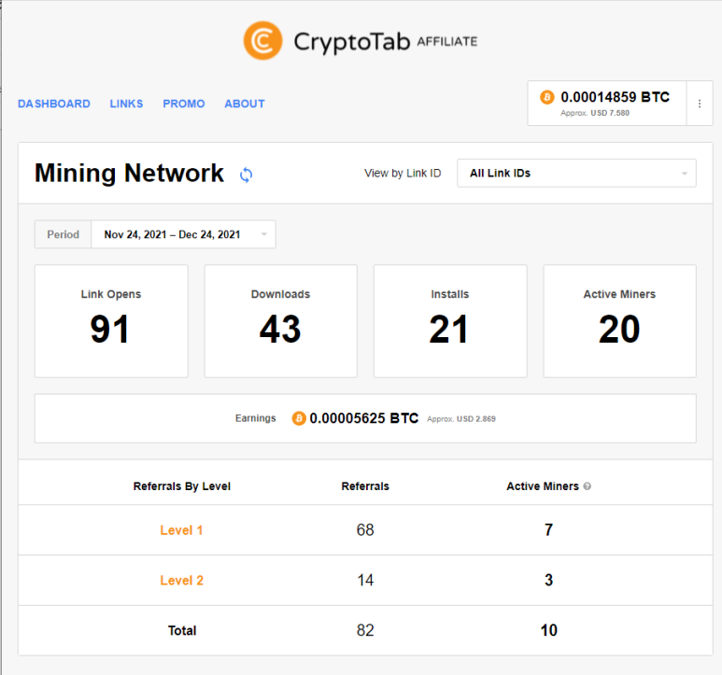Click the Earnings label
The width and height of the screenshot is (722, 675).
point(256,418)
